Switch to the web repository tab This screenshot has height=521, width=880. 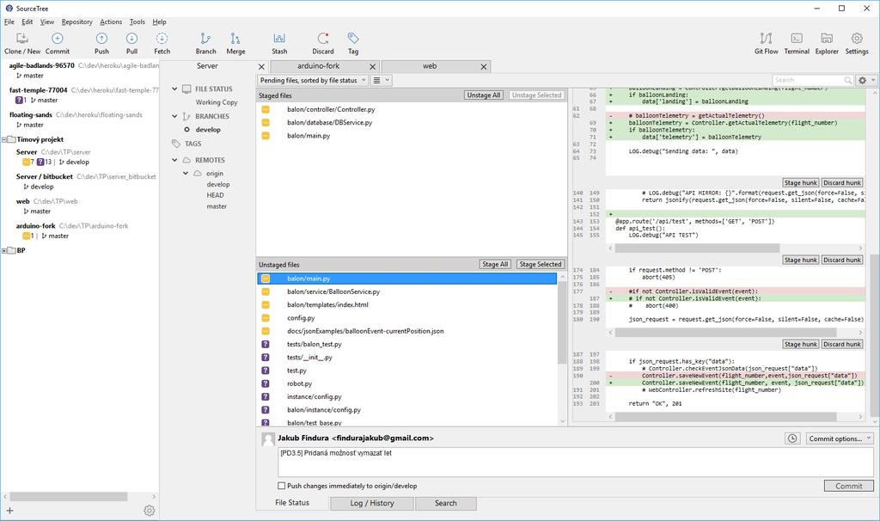pos(430,66)
